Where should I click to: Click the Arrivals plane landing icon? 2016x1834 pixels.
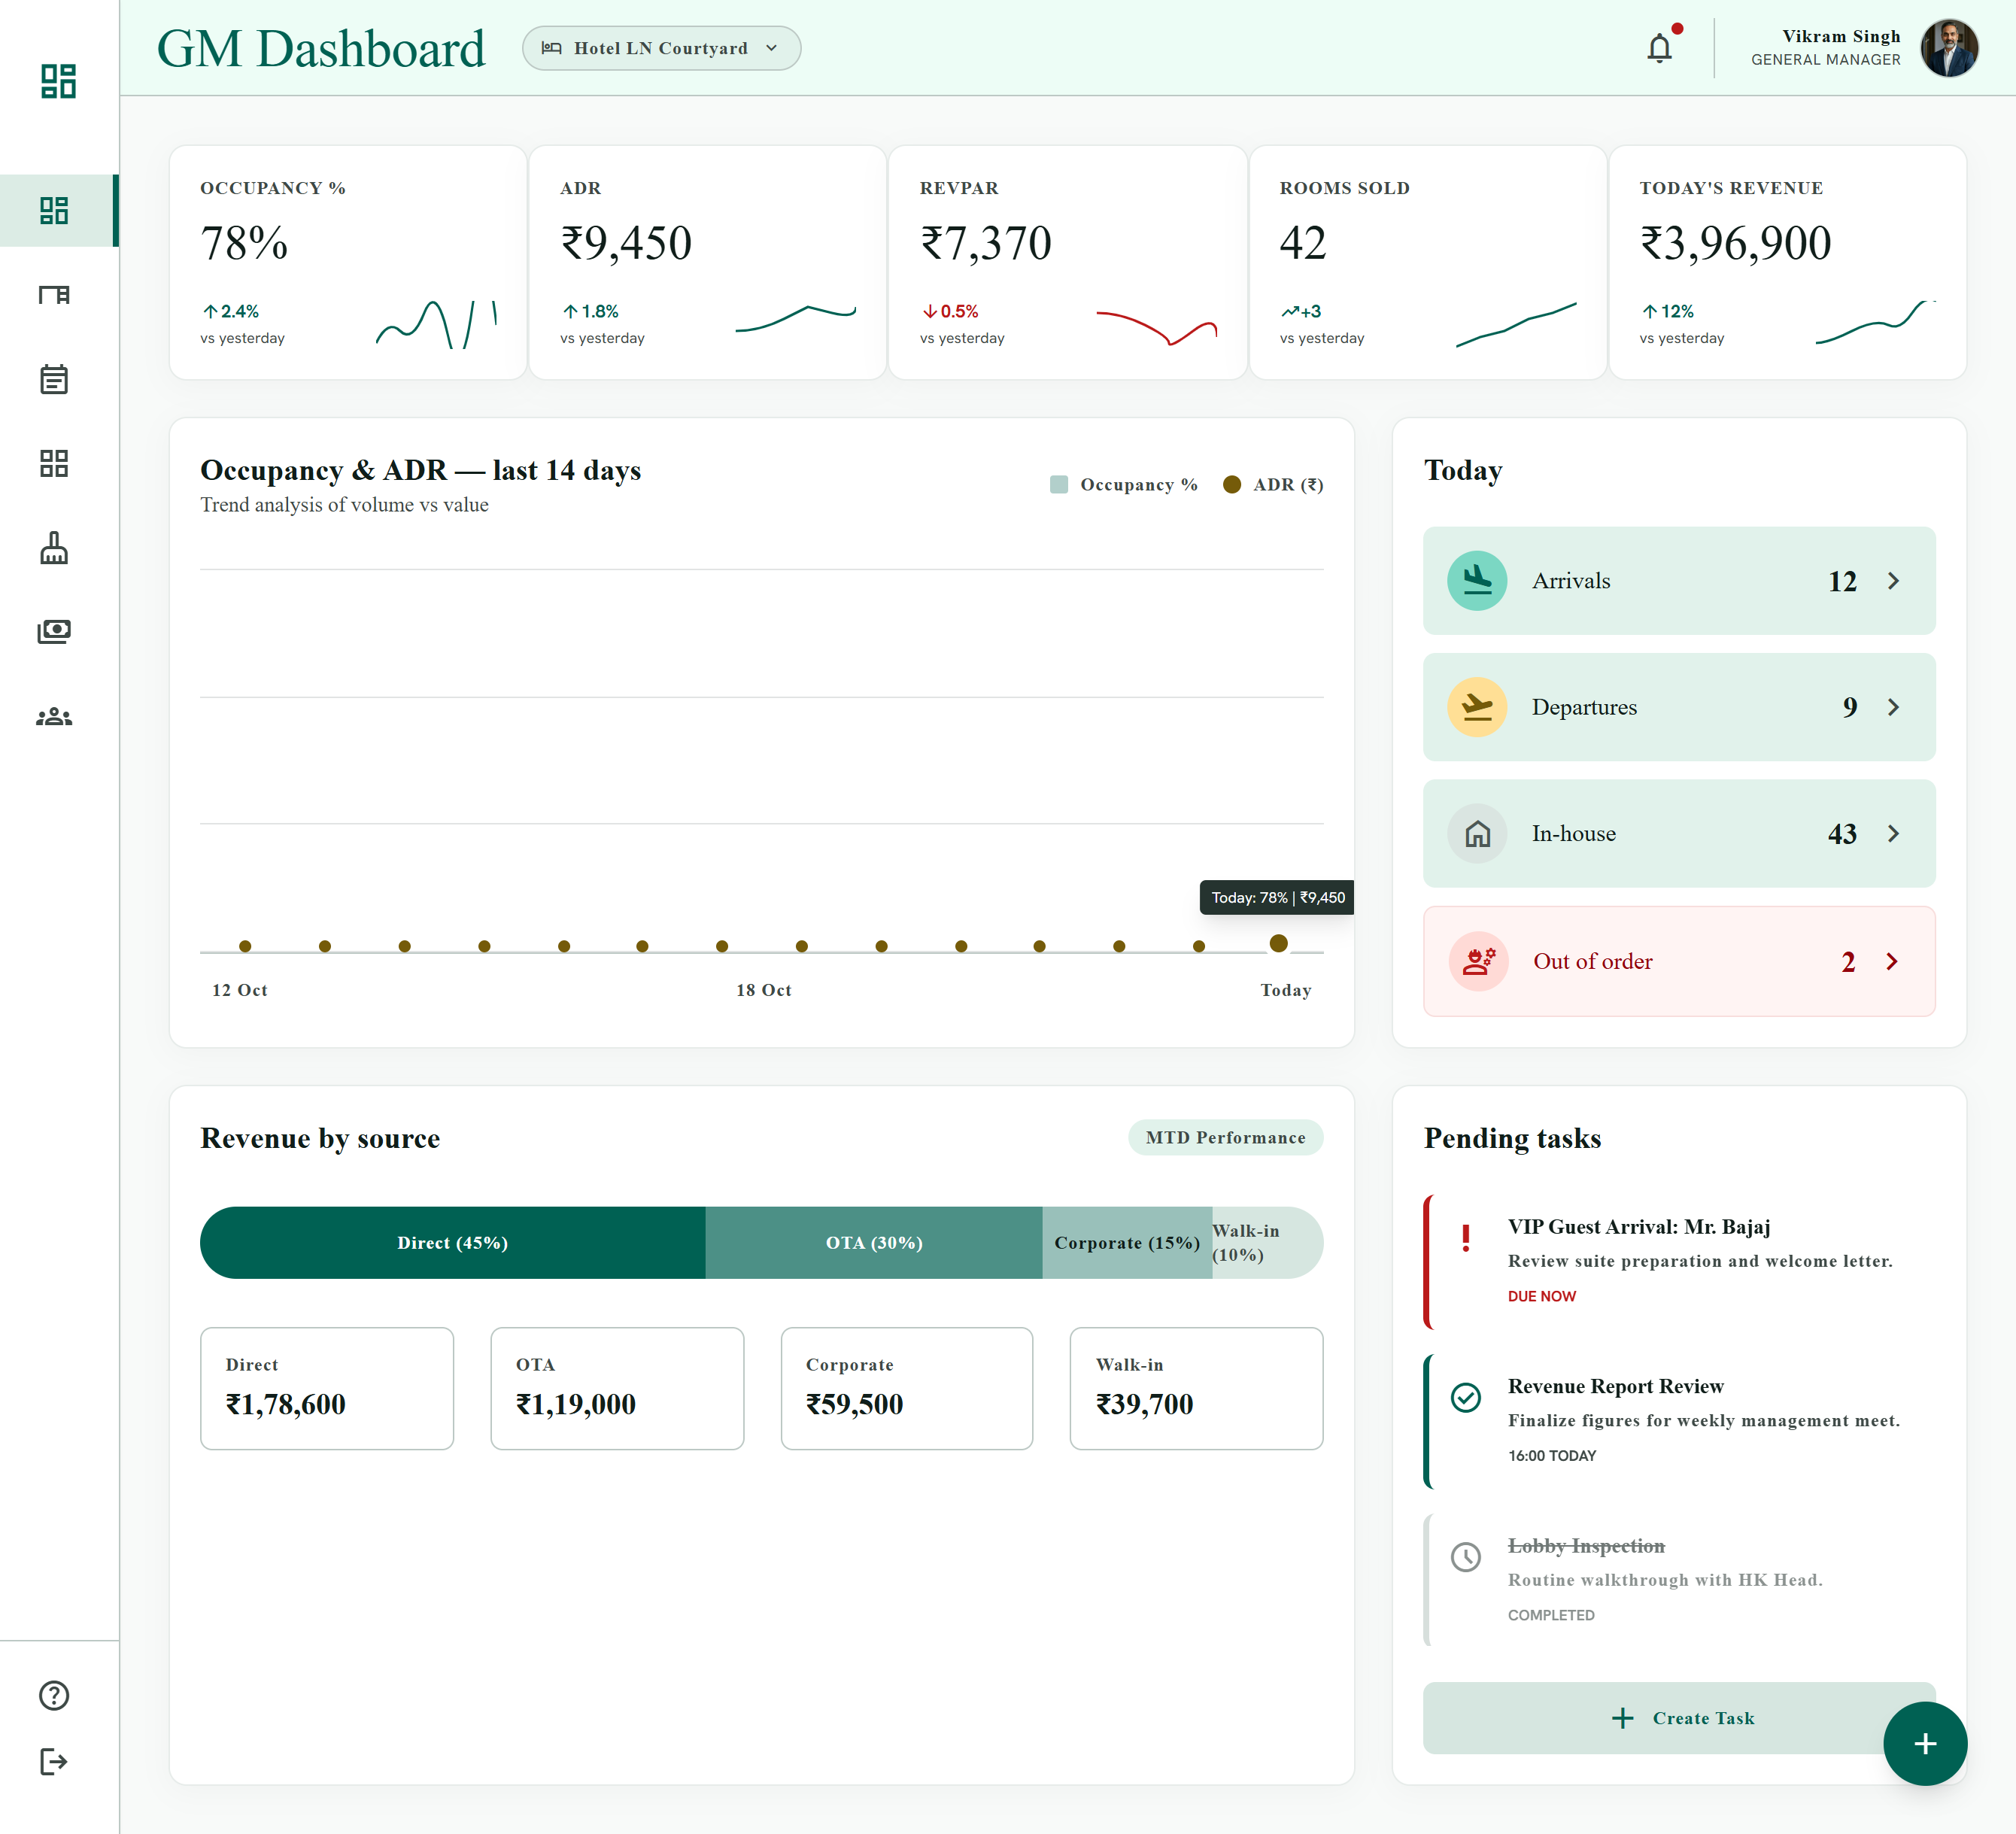click(x=1477, y=580)
